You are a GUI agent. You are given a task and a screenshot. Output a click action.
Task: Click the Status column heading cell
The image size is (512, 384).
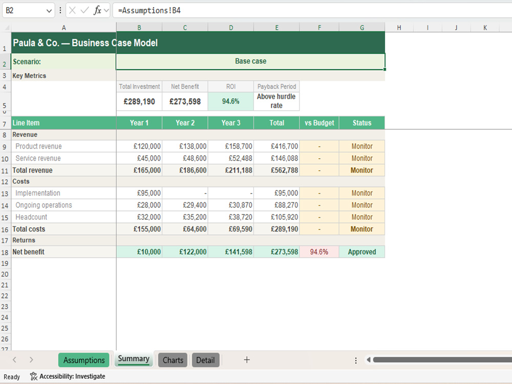click(x=362, y=123)
